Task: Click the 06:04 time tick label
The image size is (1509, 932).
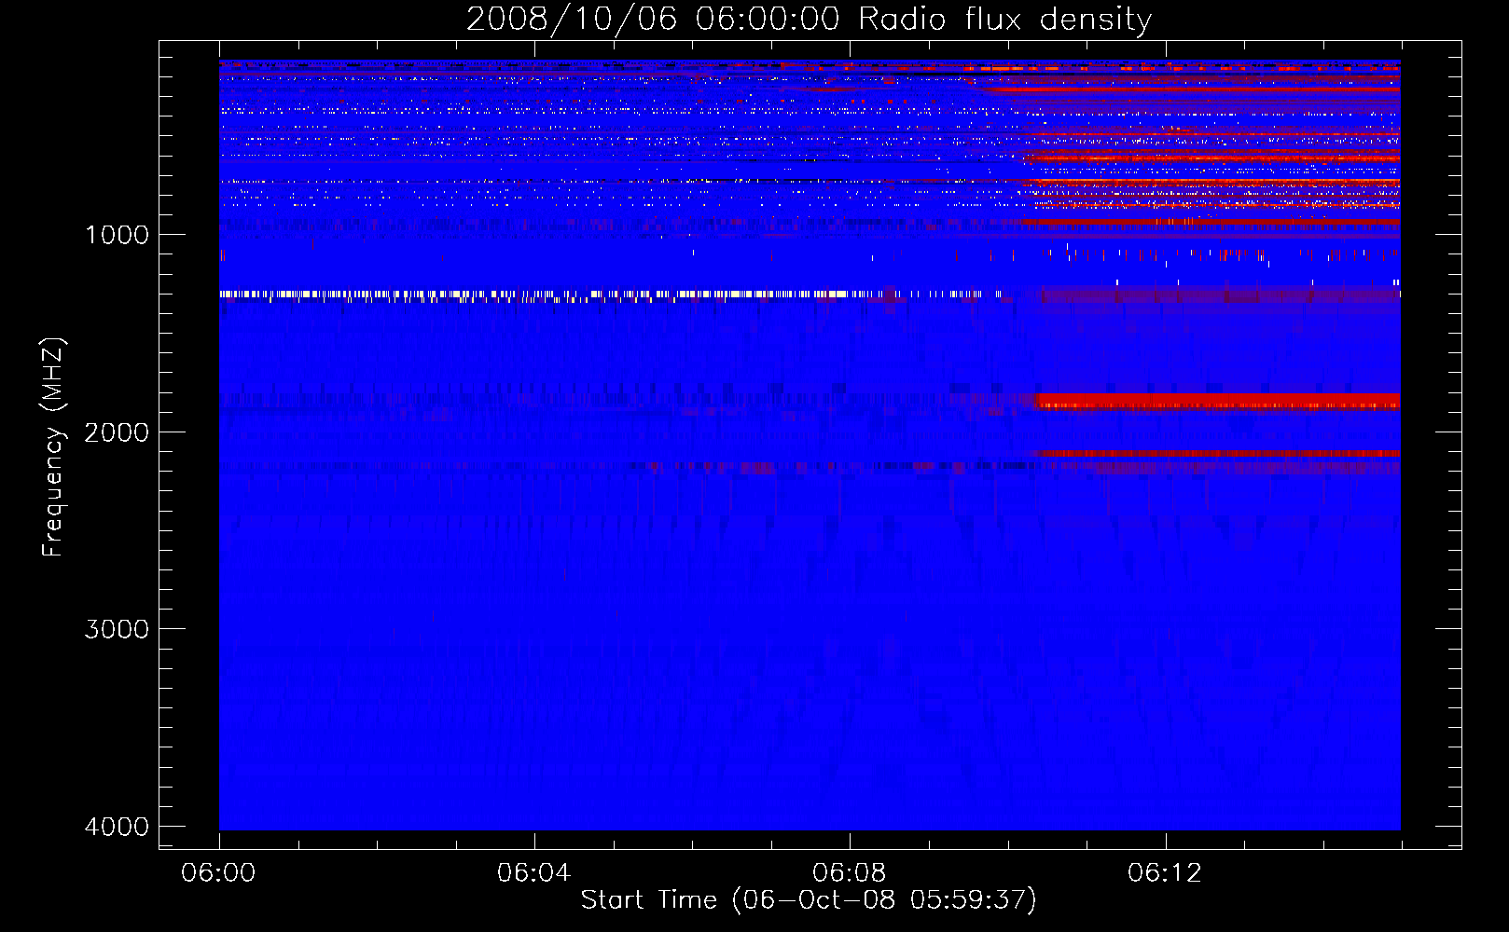Action: pyautogui.click(x=533, y=873)
